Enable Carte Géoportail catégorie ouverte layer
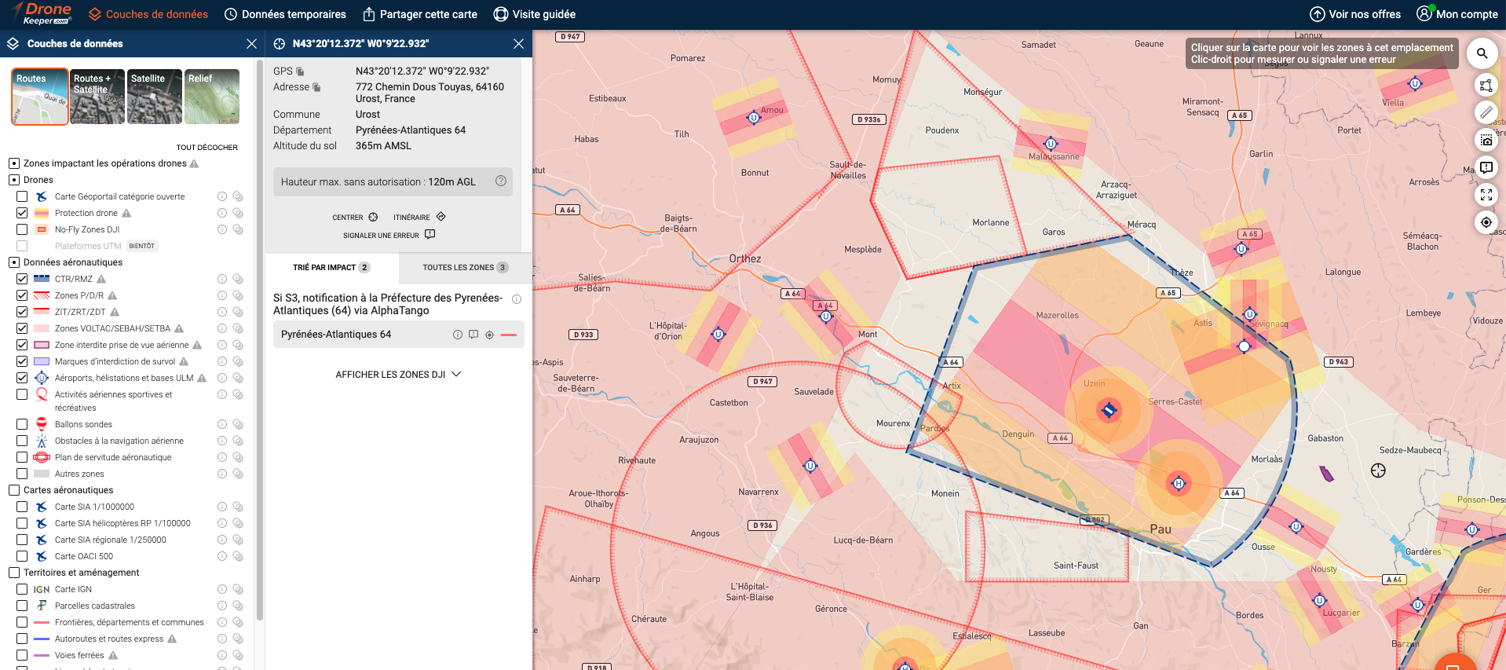 (22, 196)
